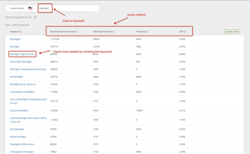The height and width of the screenshot is (154, 250).
Task: Export results with Export Excel button
Action: [232, 31]
